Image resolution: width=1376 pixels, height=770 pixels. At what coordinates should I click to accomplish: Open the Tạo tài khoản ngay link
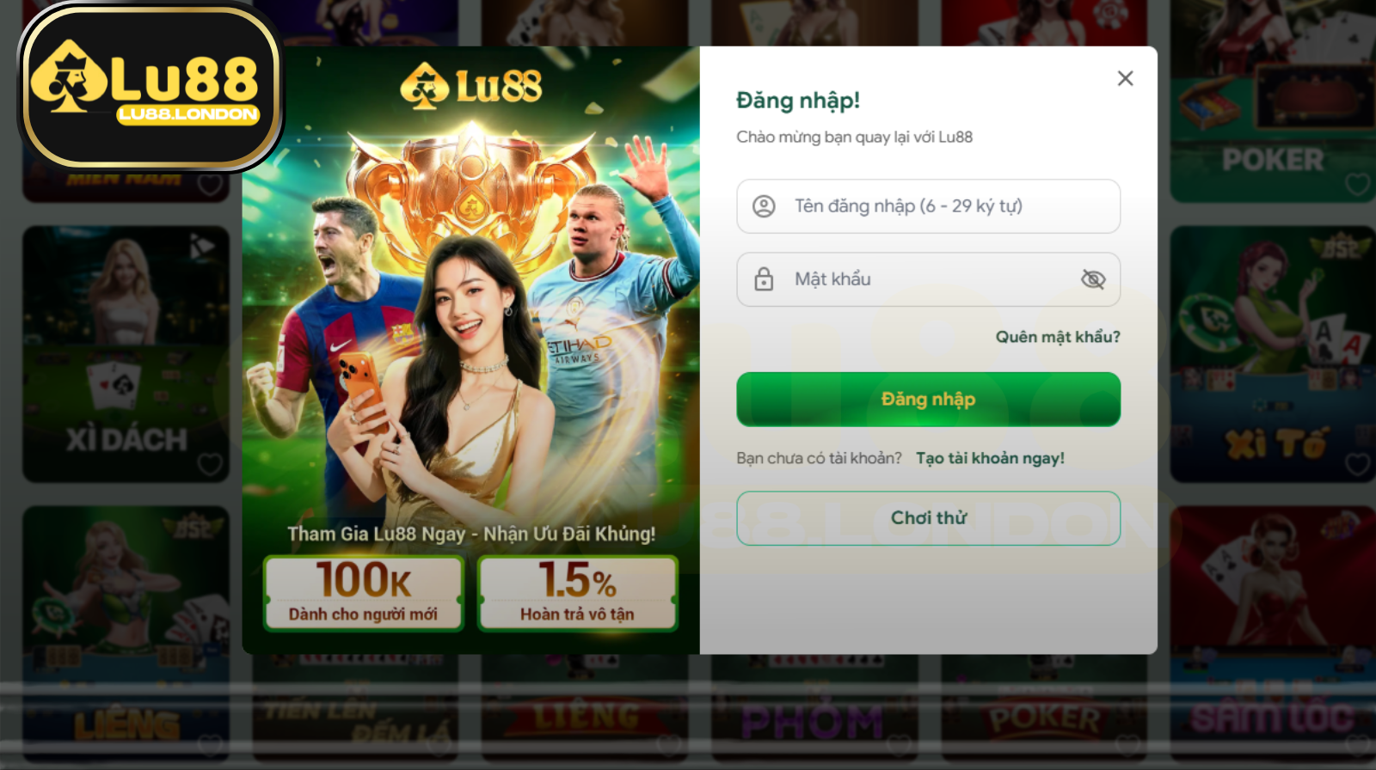(x=990, y=458)
